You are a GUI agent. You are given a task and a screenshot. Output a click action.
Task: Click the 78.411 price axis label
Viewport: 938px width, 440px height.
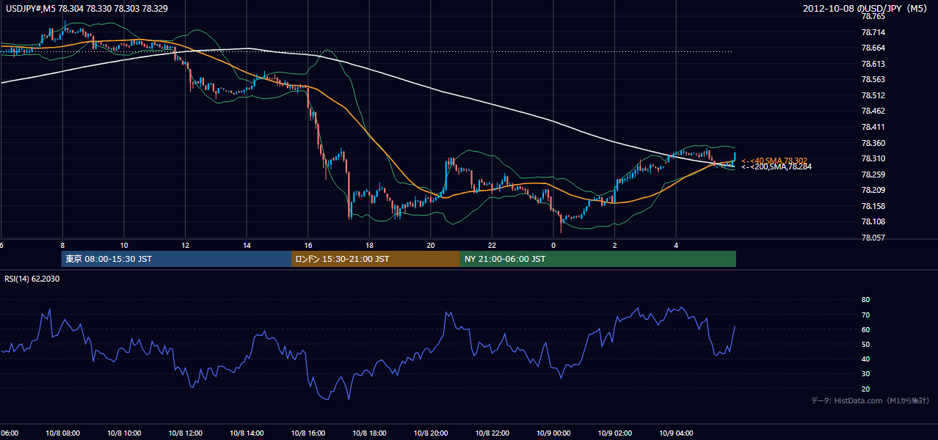[873, 127]
